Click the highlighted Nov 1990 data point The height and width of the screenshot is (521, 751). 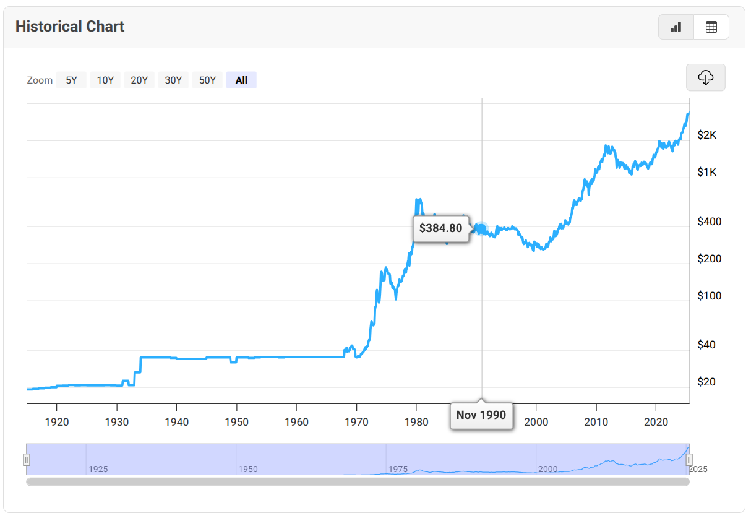pyautogui.click(x=481, y=228)
